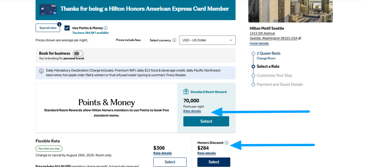The image size is (365, 167).
Task: Click the 2 Queen Beds step circle
Action: (x=253, y=53)
